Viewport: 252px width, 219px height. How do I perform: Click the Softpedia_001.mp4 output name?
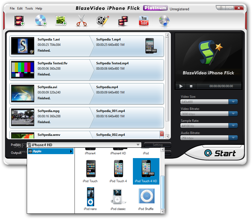pos(111,111)
